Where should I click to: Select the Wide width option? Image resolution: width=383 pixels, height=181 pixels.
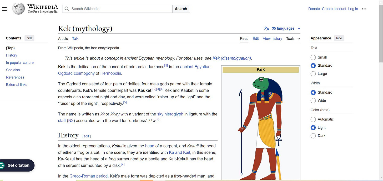pyautogui.click(x=313, y=100)
